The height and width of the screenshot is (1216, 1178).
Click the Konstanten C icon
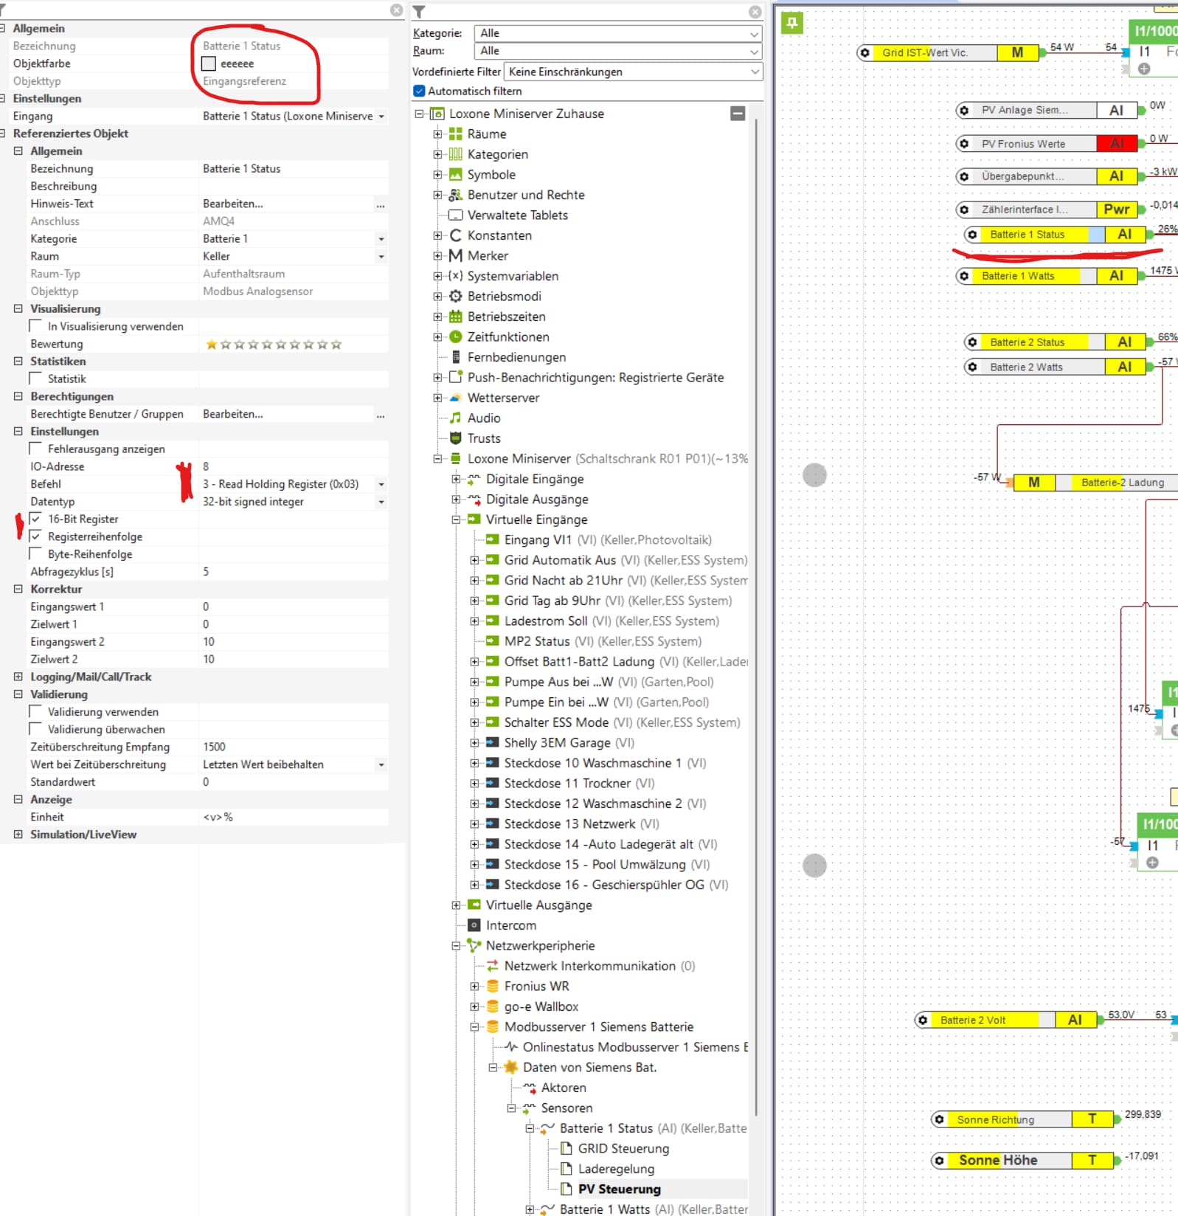click(456, 235)
